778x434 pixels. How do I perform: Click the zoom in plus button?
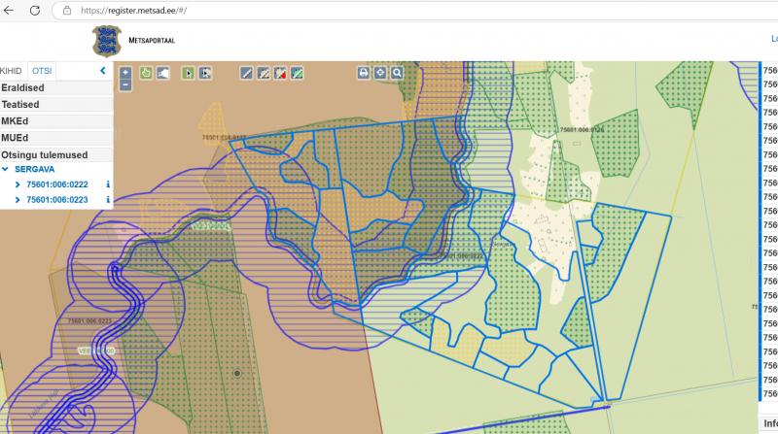[125, 73]
